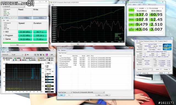Switch to the Graphics tab in CPU-Z
The width and height of the screenshot is (176, 105).
point(161,41)
